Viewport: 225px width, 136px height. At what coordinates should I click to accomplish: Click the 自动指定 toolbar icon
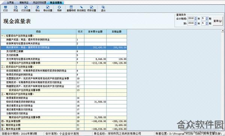tap(81, 9)
